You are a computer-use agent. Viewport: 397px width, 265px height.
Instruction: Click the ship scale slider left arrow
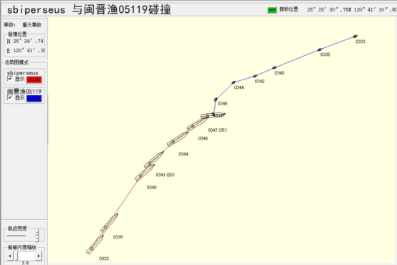10,256
